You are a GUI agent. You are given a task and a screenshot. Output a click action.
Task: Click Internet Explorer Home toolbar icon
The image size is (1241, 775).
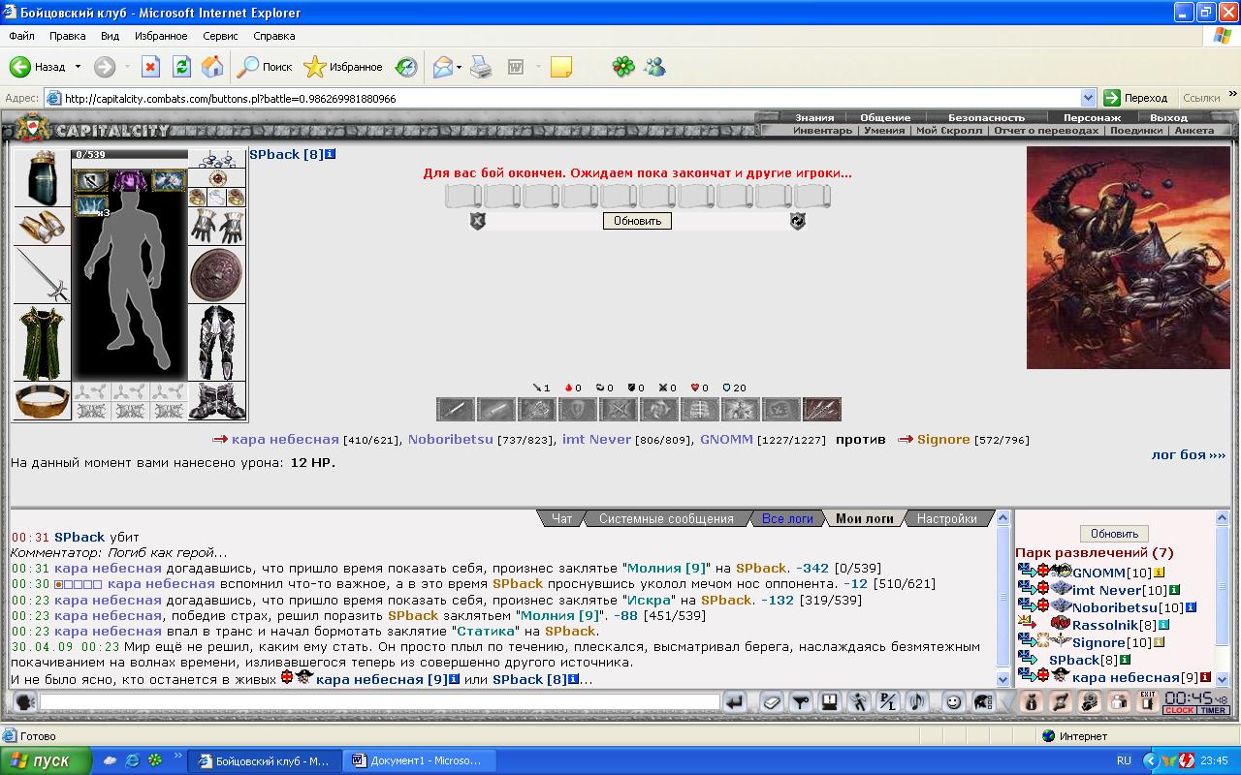click(x=212, y=67)
